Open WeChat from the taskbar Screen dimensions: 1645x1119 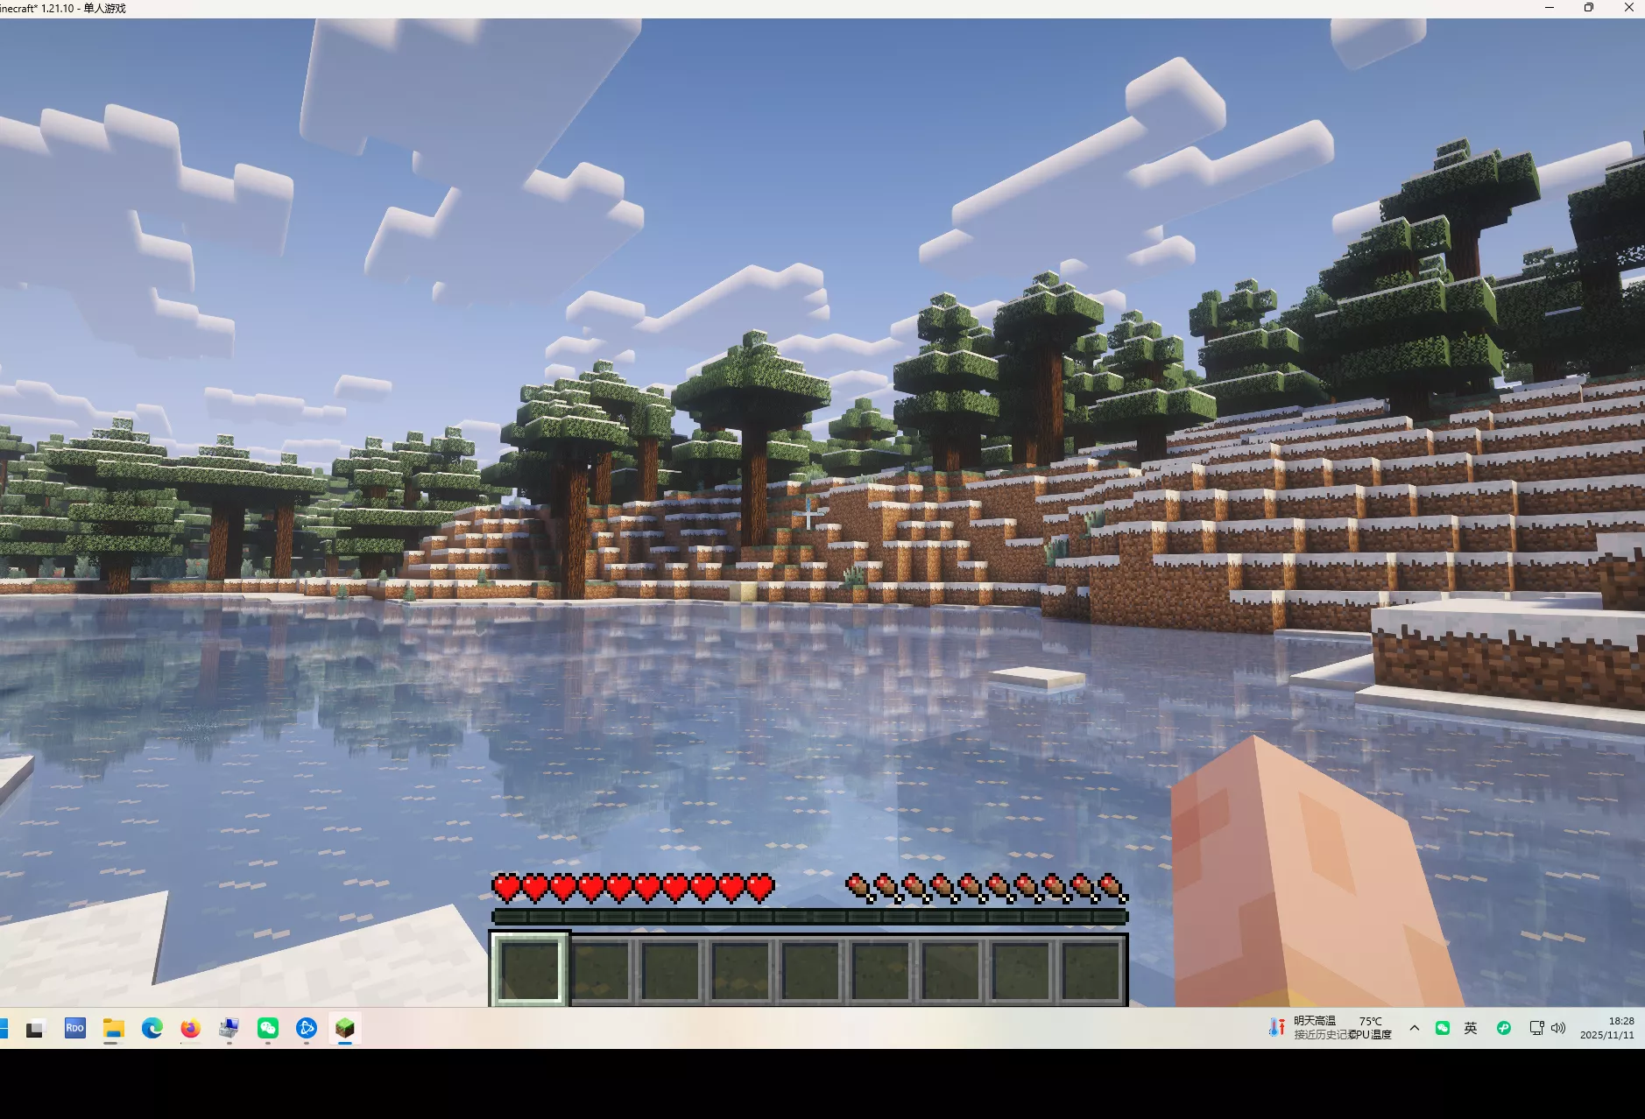(268, 1028)
